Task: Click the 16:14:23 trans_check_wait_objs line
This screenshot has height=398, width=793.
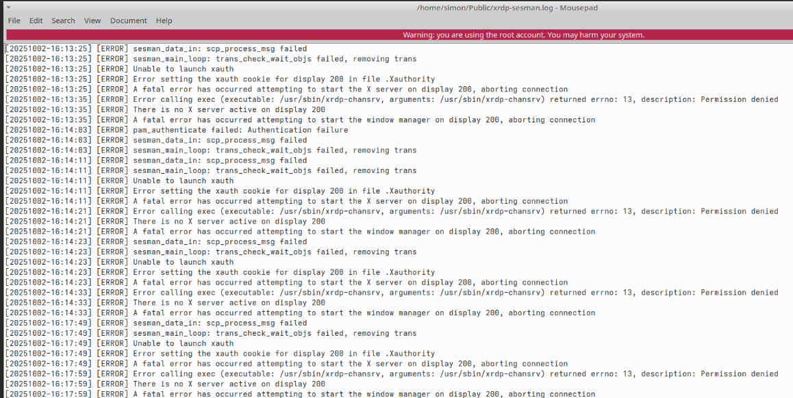Action: pyautogui.click(x=274, y=252)
